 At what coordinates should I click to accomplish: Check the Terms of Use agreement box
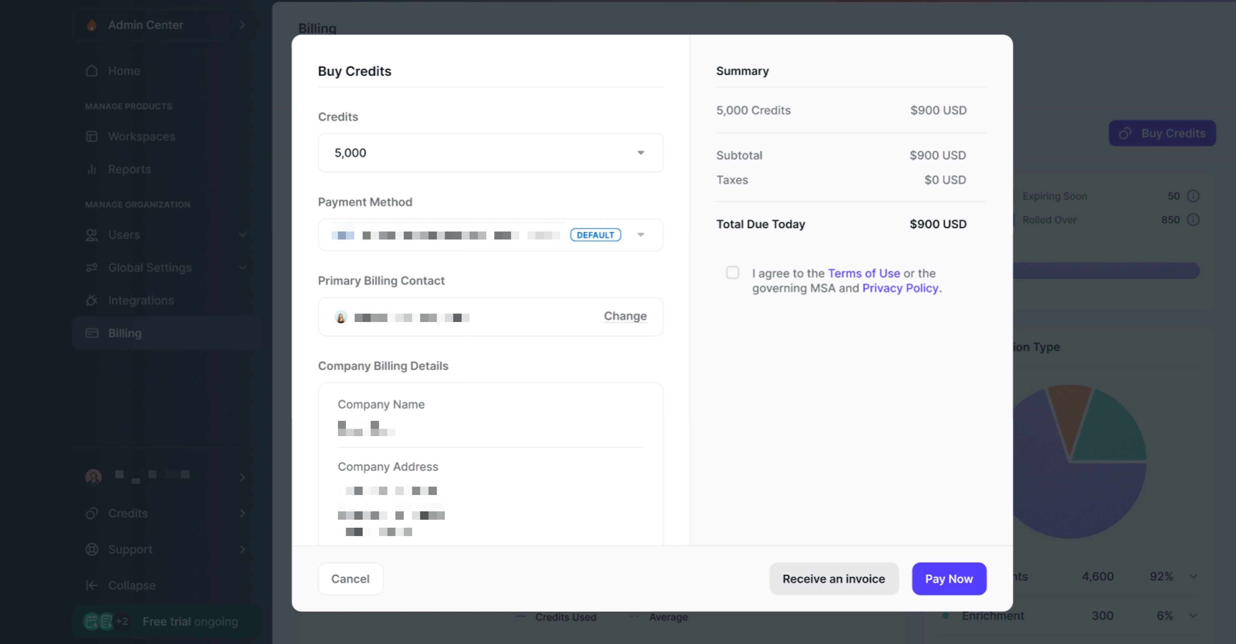[x=732, y=273]
